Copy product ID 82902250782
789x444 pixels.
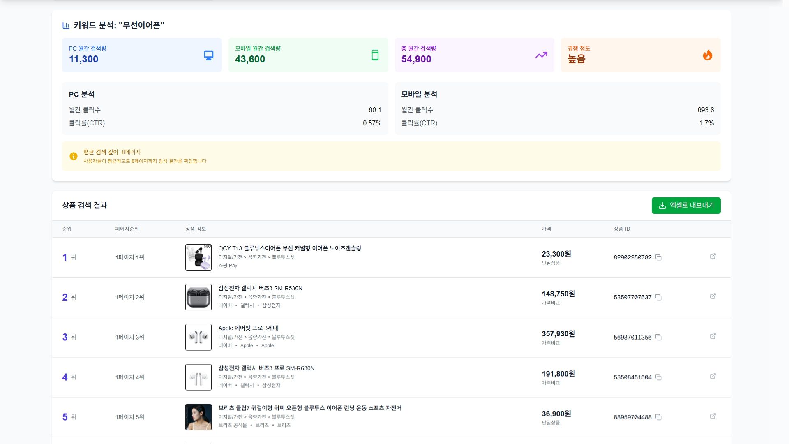(x=659, y=258)
